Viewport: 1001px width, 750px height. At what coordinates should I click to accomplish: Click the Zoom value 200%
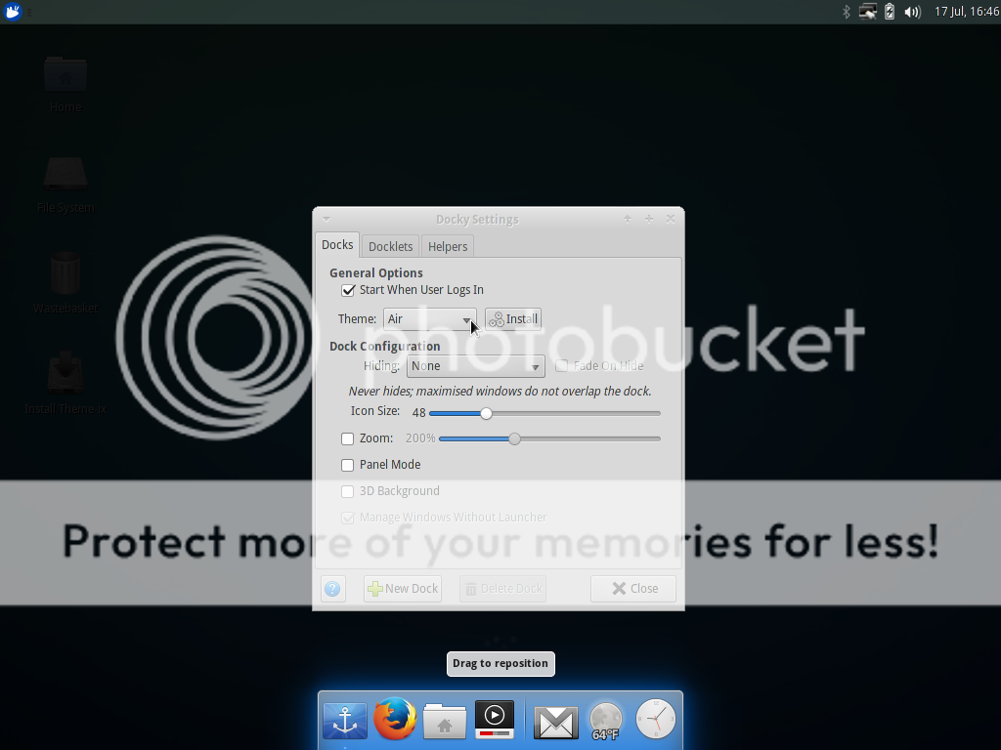(x=420, y=438)
